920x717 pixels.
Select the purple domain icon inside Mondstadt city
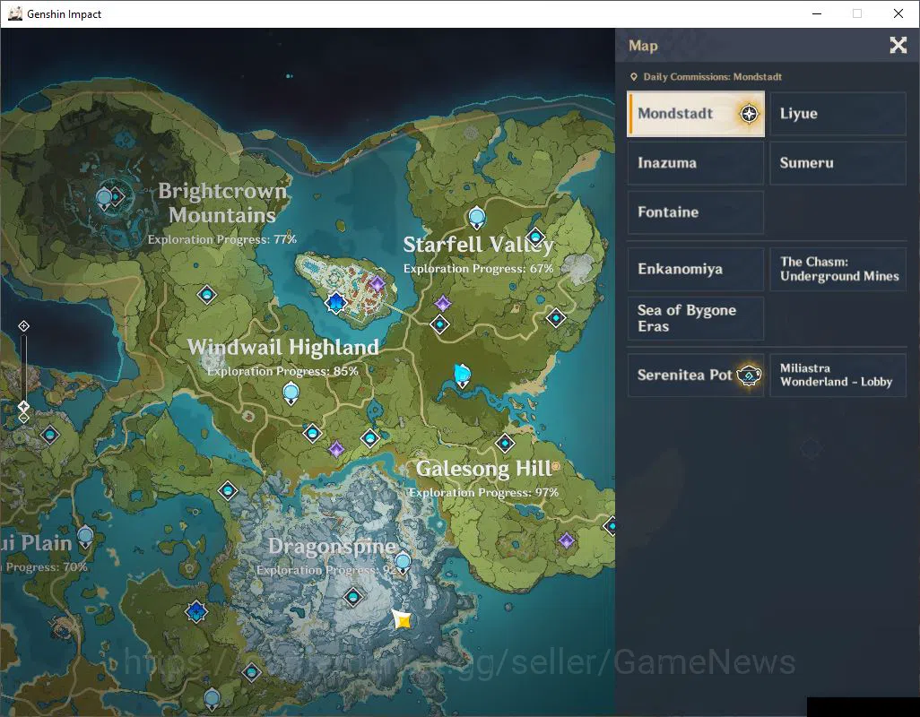pyautogui.click(x=378, y=284)
